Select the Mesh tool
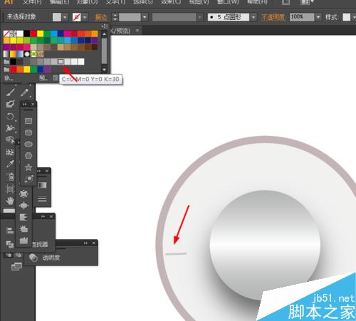The image size is (356, 321). pos(10,152)
